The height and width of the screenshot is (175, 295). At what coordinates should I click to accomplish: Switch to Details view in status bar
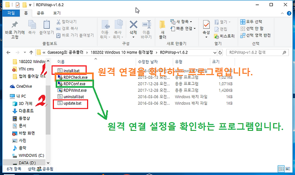click(281, 169)
